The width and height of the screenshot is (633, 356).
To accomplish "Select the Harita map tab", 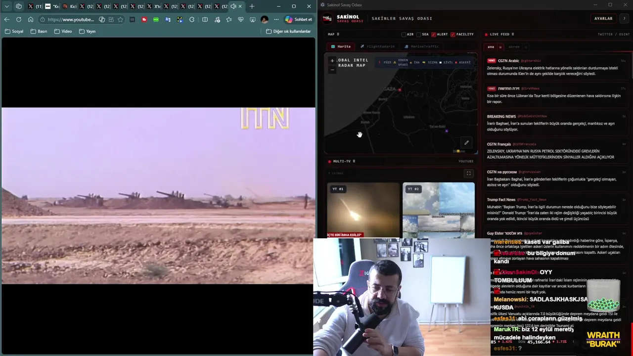I will point(341,46).
